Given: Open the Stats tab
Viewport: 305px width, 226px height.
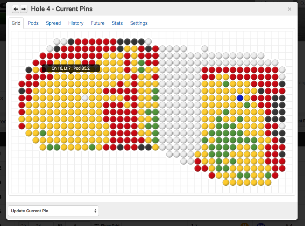Looking at the screenshot, I should (117, 23).
